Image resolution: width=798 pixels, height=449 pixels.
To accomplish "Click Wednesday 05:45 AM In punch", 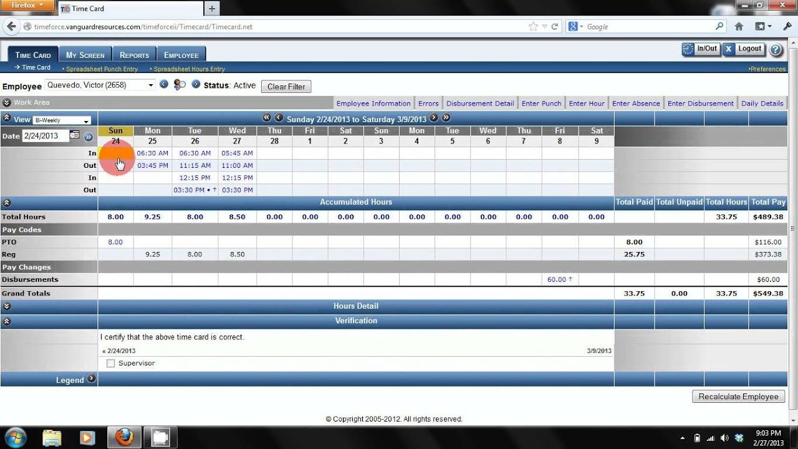I will click(x=237, y=153).
